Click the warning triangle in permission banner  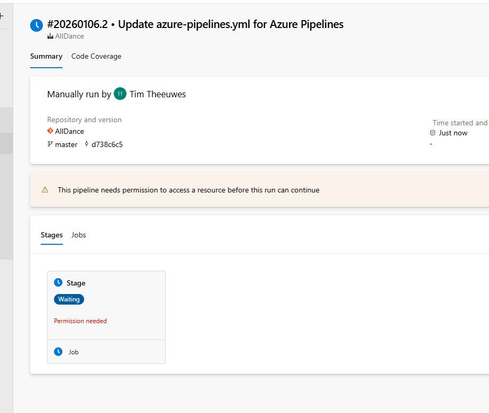tap(45, 190)
